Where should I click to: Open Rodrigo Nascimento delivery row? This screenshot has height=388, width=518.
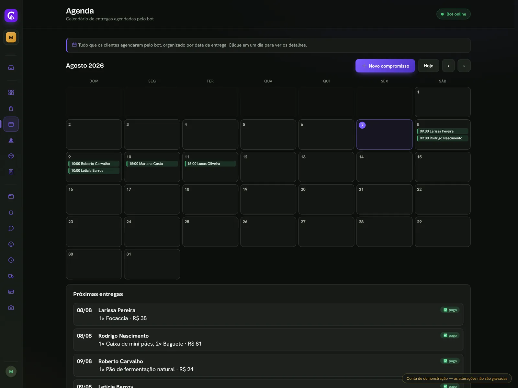[x=268, y=340]
